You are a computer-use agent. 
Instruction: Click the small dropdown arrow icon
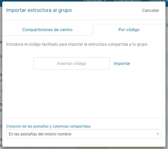coord(158,134)
